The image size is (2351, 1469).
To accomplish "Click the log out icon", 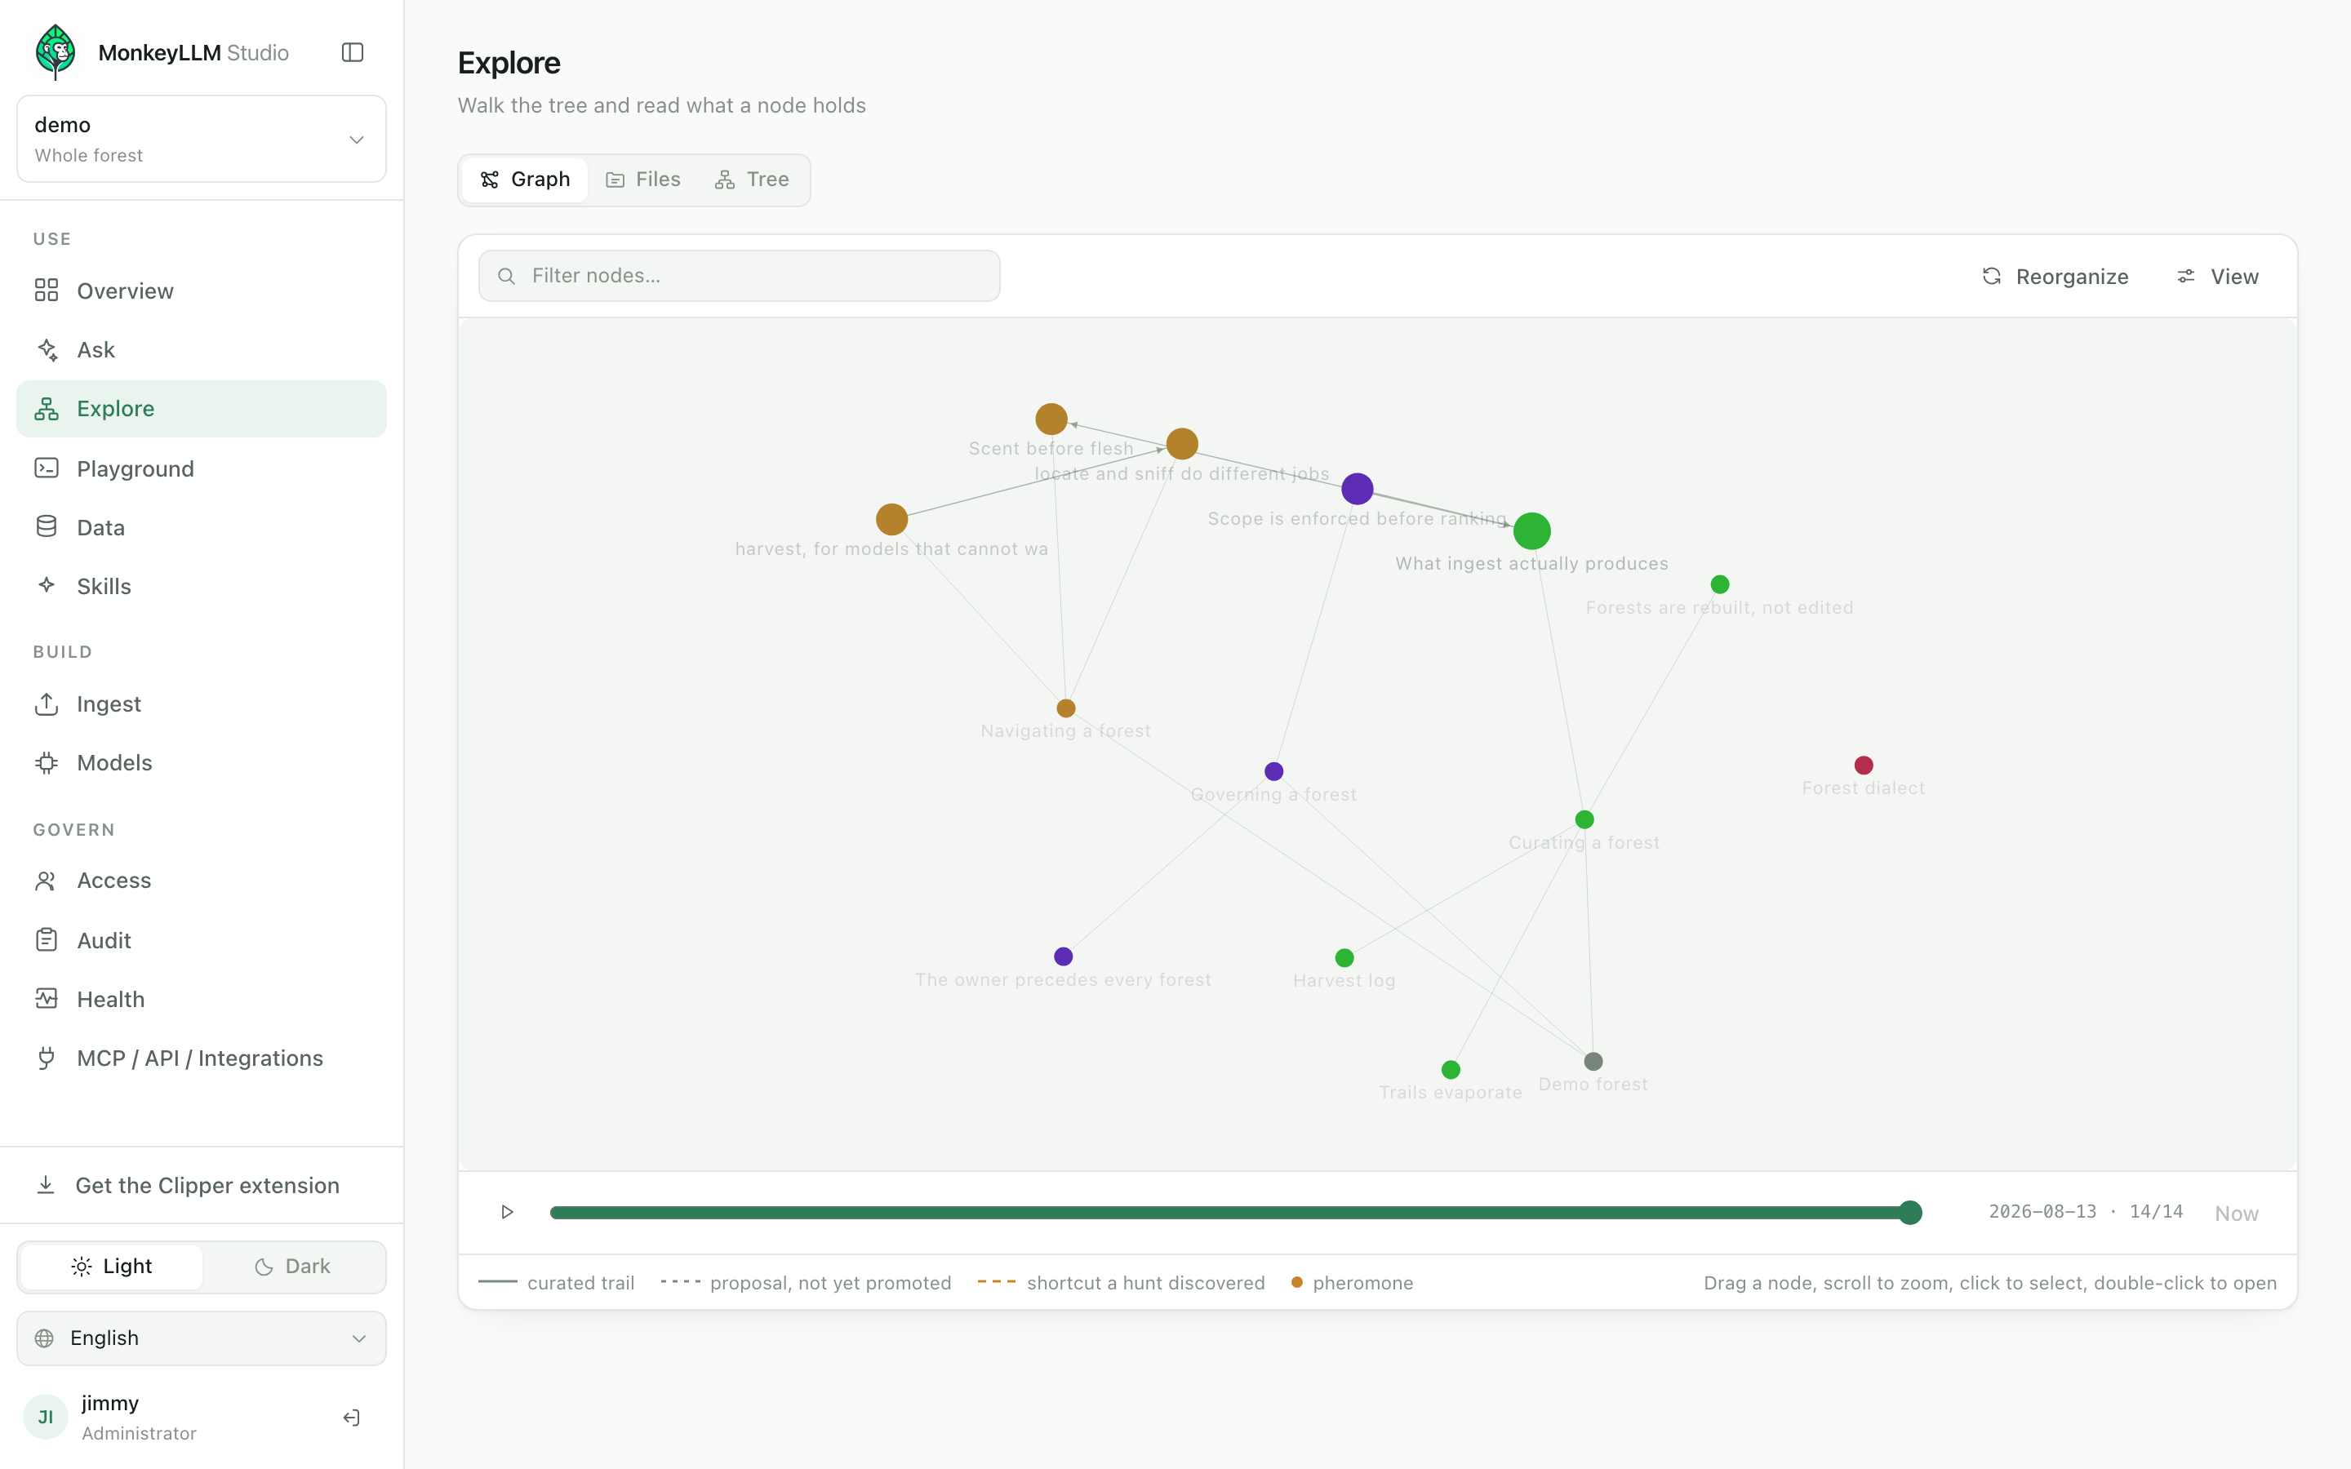I will (x=352, y=1418).
